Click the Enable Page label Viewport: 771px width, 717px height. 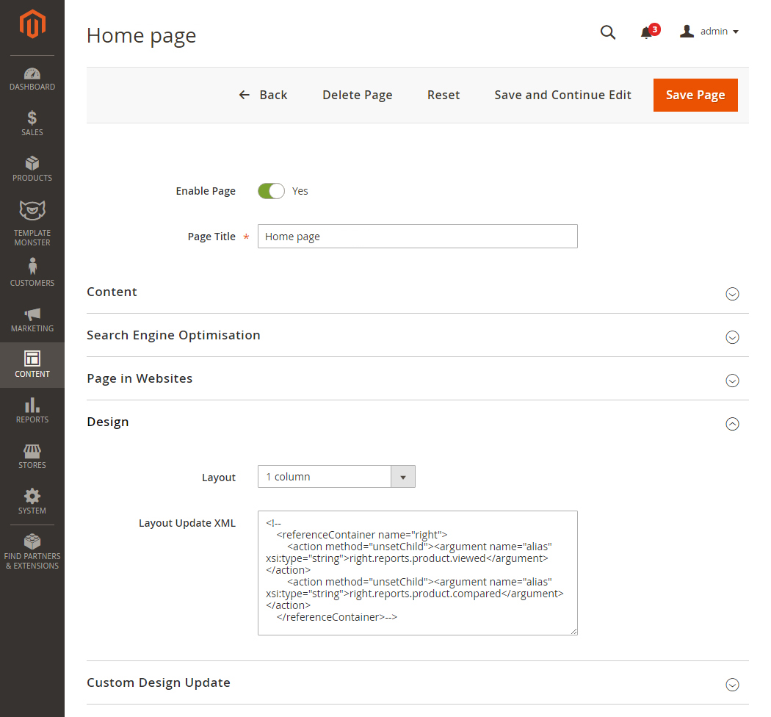(206, 191)
